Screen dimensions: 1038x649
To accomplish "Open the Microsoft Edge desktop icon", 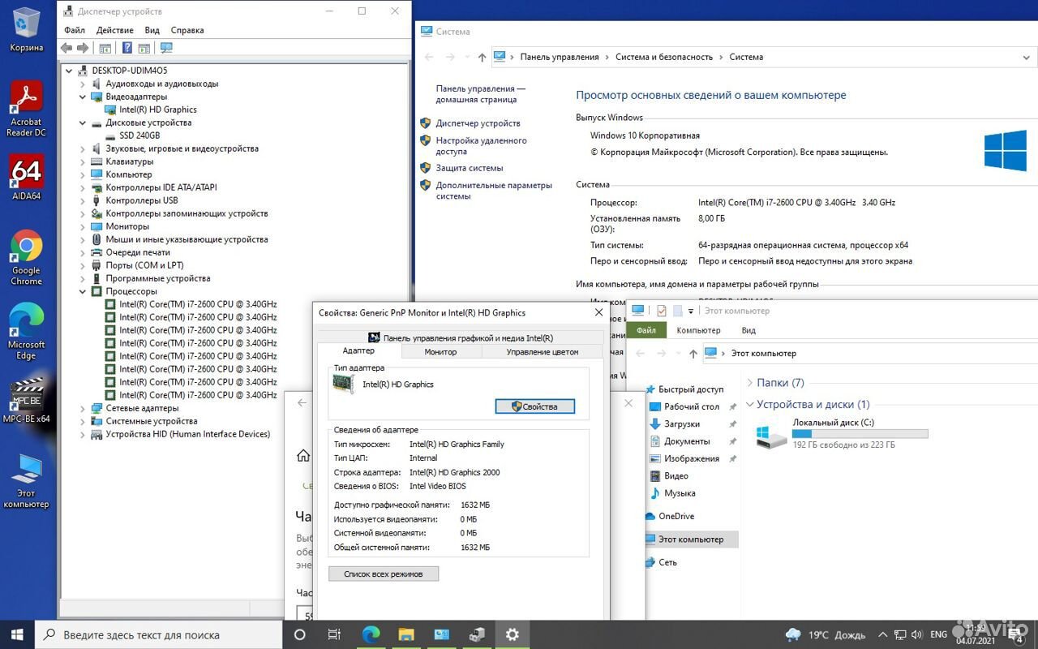I will pyautogui.click(x=26, y=332).
